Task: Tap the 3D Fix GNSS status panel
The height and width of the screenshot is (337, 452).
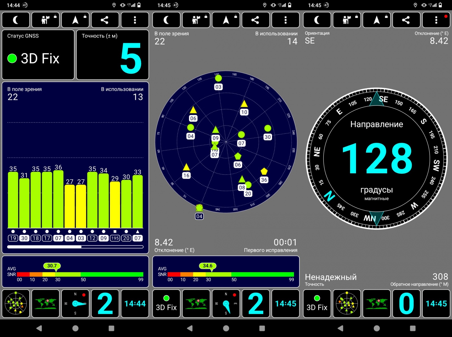Action: tap(38, 55)
